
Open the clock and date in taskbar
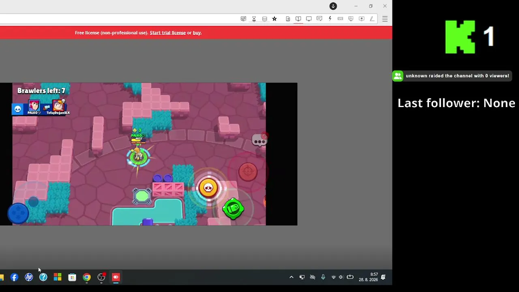coord(368,277)
